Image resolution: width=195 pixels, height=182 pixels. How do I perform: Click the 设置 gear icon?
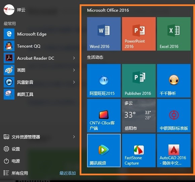click(6, 149)
